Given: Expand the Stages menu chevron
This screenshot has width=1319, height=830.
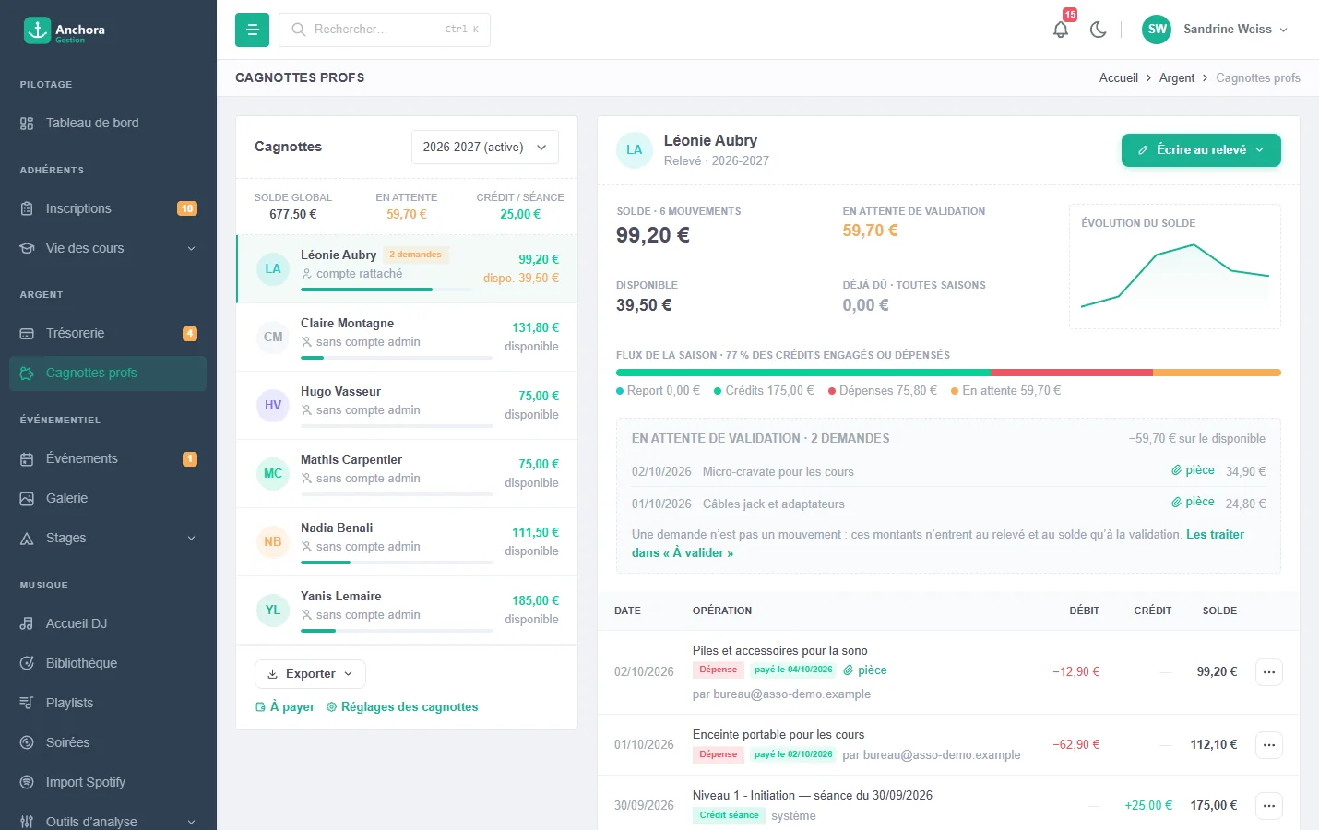Looking at the screenshot, I should (192, 538).
